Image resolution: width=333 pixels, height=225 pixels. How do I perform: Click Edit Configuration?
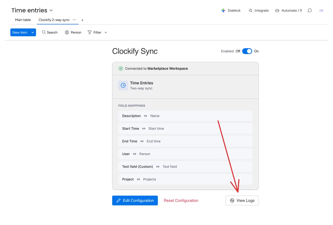pyautogui.click(x=135, y=200)
